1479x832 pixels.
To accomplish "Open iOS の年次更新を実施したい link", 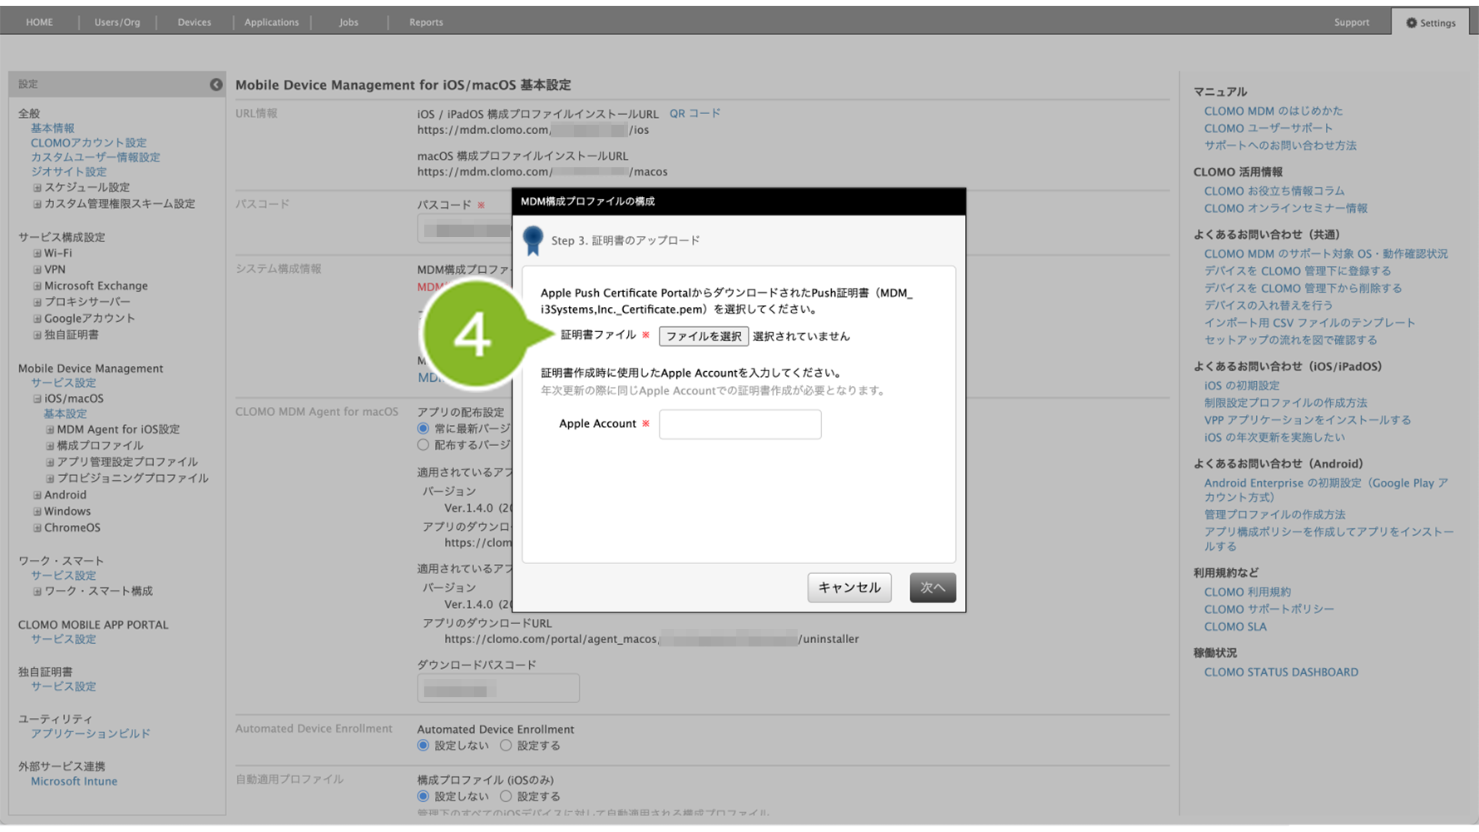I will (1274, 438).
